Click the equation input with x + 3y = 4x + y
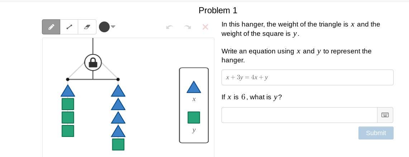The image size is (409, 157). 307,77
